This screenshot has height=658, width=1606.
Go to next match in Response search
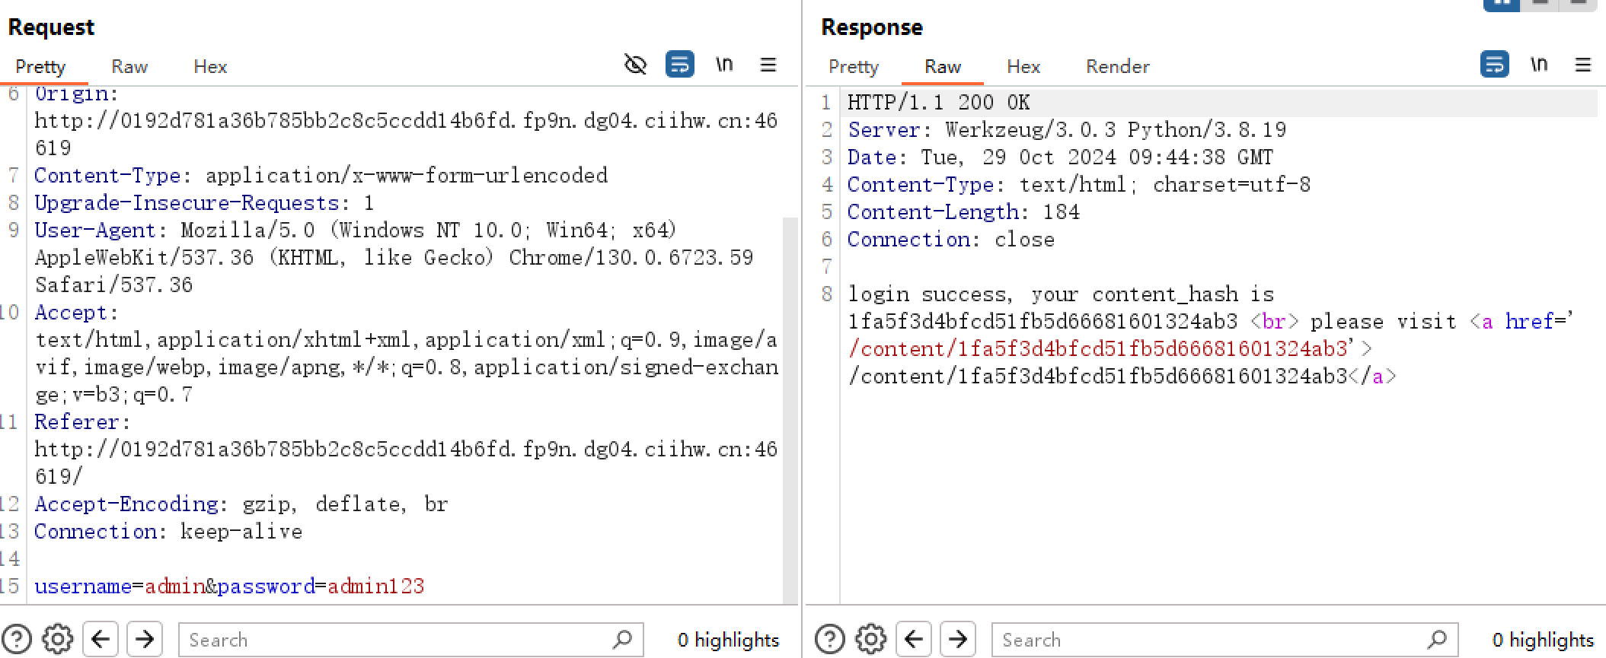958,639
